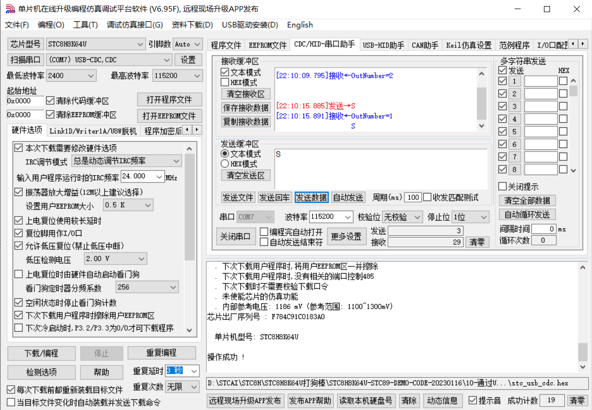Image resolution: width=592 pixels, height=410 pixels.
Task: Open the USB驱动安装(D) menu
Action: [x=250, y=25]
